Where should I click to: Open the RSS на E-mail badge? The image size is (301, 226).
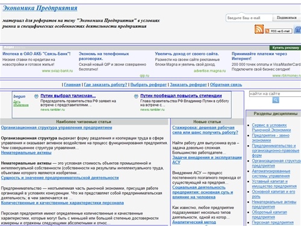[x=278, y=31]
